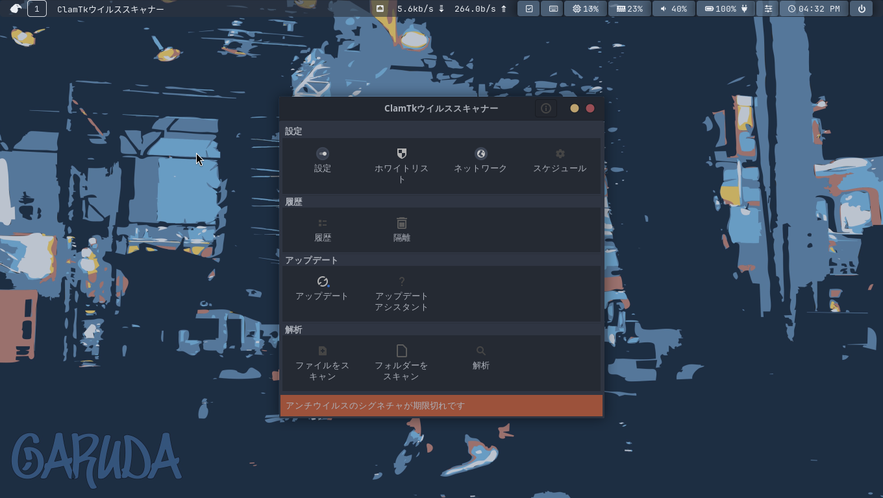Show ClamTk about info button
This screenshot has width=883, height=498.
click(x=546, y=108)
